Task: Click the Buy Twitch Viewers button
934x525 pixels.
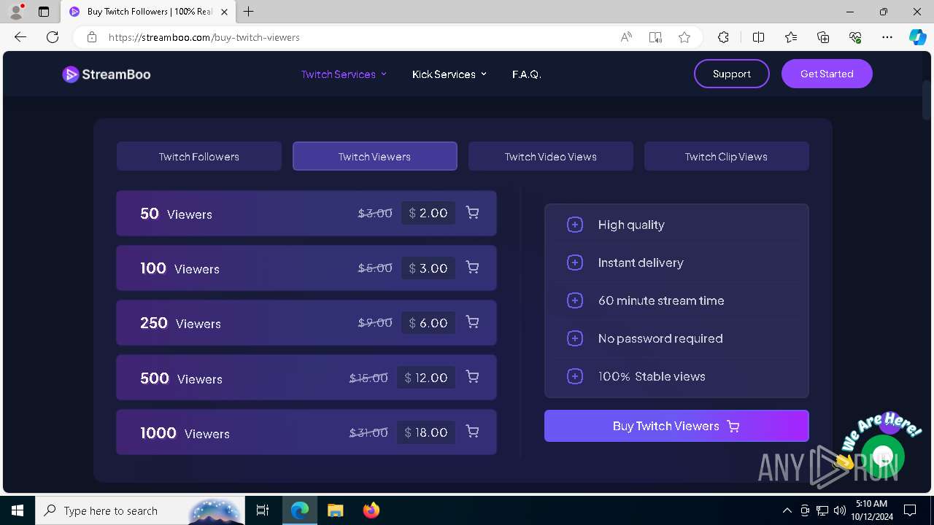Action: (x=676, y=426)
